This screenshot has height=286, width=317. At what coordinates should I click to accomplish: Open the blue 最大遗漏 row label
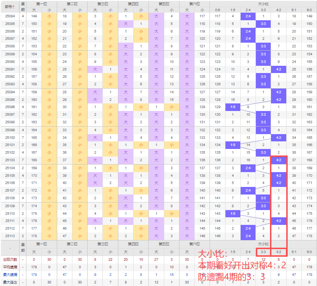pos(10,275)
